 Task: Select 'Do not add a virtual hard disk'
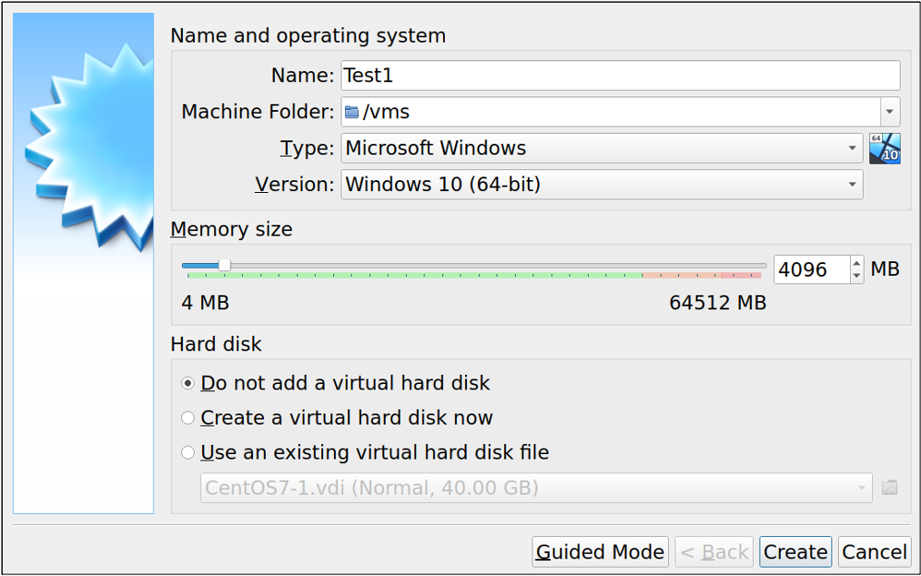[187, 383]
